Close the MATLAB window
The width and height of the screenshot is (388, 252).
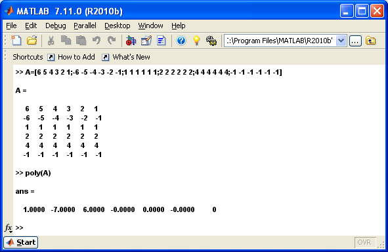pos(377,11)
